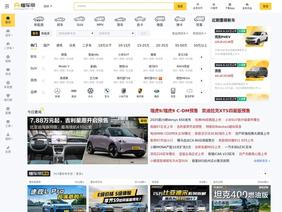Viewport: 282px width, 212px height.
Task: Click the 登录 button
Action: pos(265,6)
